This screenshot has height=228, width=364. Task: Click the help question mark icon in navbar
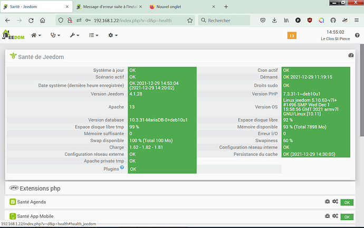(x=357, y=35)
